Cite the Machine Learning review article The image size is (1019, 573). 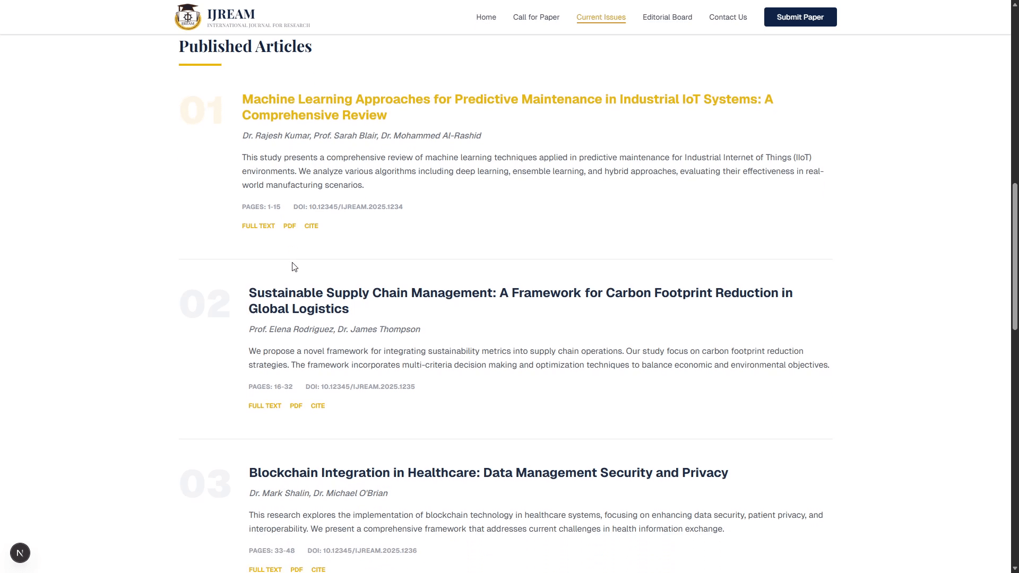(312, 226)
